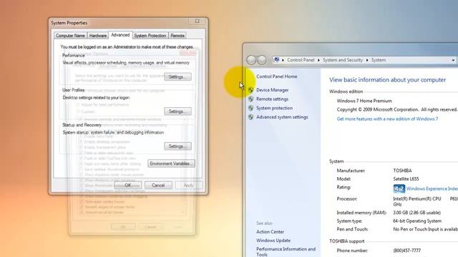Open Performance Settings button
This screenshot has height=257, width=458.
click(x=177, y=77)
